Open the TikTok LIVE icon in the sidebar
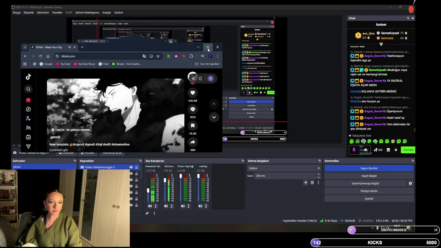 point(28,137)
